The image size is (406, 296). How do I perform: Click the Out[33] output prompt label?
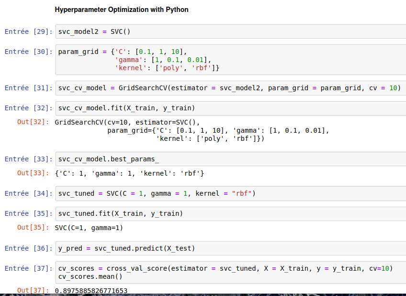pos(33,173)
